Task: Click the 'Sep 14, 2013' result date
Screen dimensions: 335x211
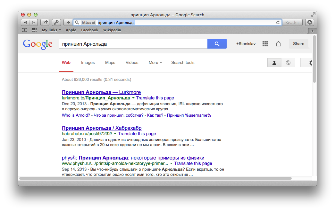Action: point(74,169)
